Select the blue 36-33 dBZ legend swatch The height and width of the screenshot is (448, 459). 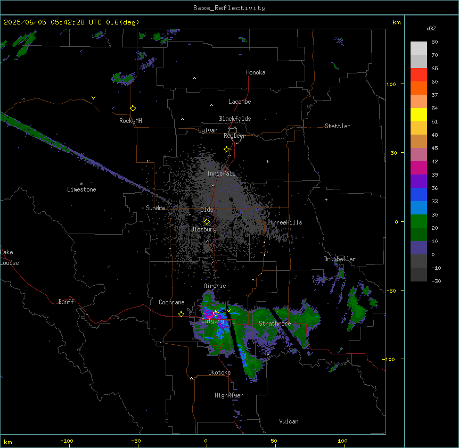pyautogui.click(x=419, y=194)
